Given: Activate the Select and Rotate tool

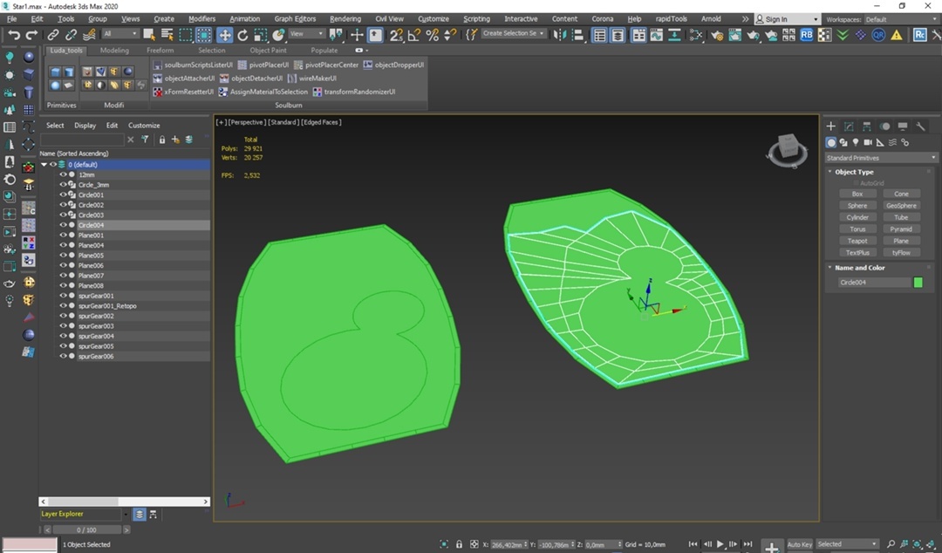Looking at the screenshot, I should (x=242, y=35).
